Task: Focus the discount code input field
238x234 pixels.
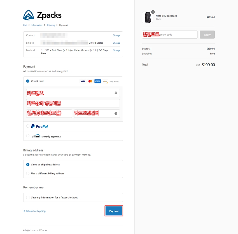Action: [170, 35]
